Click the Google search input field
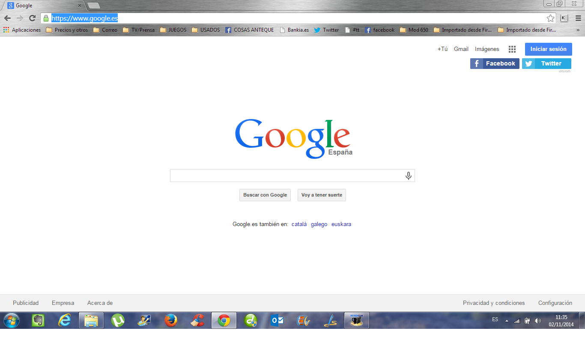Image resolution: width=585 pixels, height=340 pixels. point(286,176)
